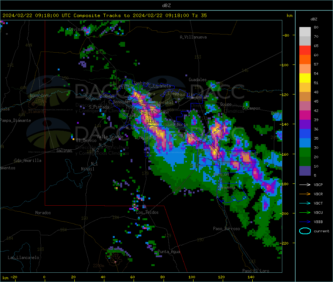Viewport: 333px width, 282px height.
Task: Select the yellow 51 dBZ color swatch
Action: [305, 78]
